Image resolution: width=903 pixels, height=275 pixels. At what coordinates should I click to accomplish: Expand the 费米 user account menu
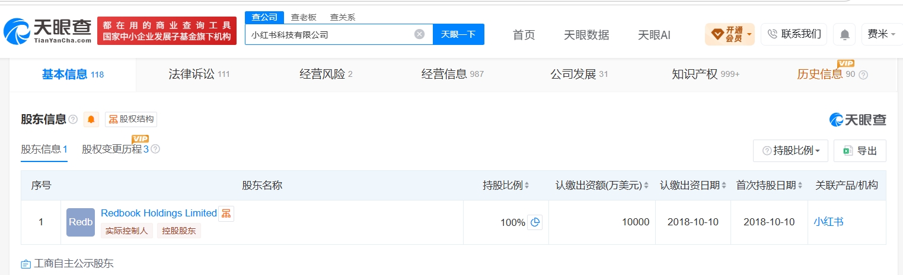(x=881, y=34)
